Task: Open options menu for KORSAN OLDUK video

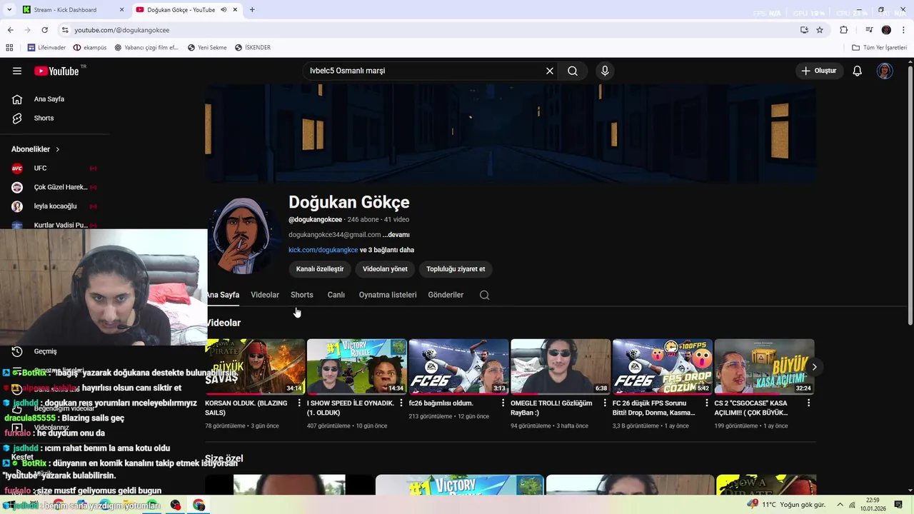Action: click(x=299, y=403)
